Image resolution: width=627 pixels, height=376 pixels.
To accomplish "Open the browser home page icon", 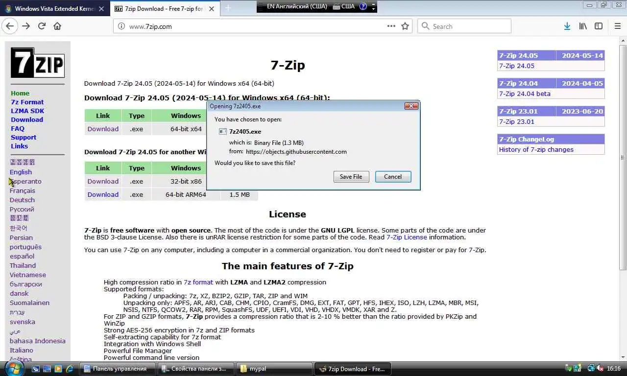I will tap(57, 26).
